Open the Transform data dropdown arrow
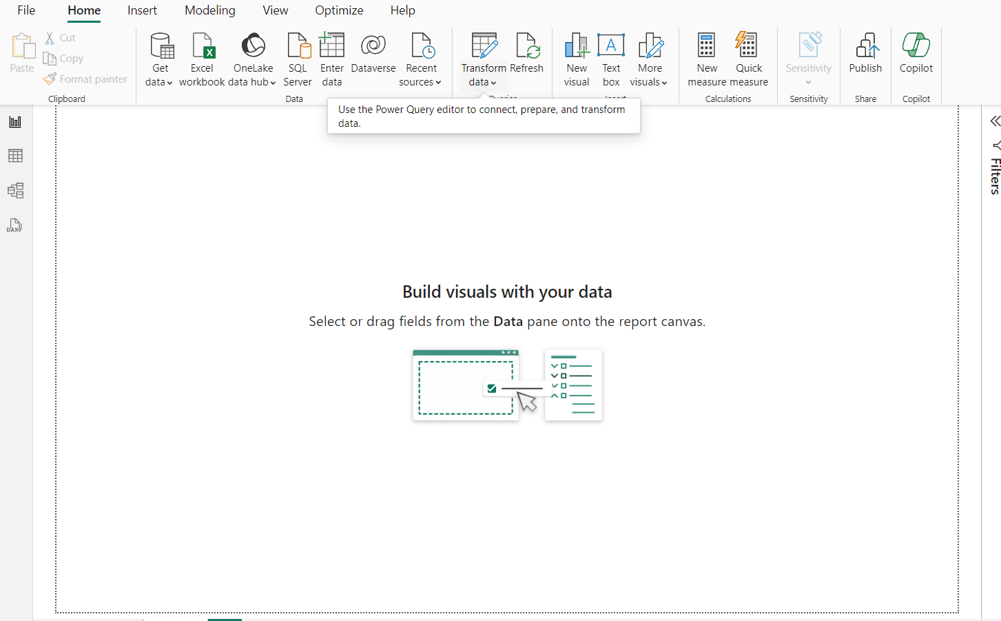This screenshot has height=621, width=1001. coord(493,83)
